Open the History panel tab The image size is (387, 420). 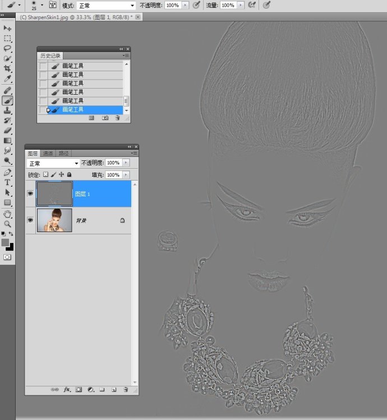(x=50, y=56)
